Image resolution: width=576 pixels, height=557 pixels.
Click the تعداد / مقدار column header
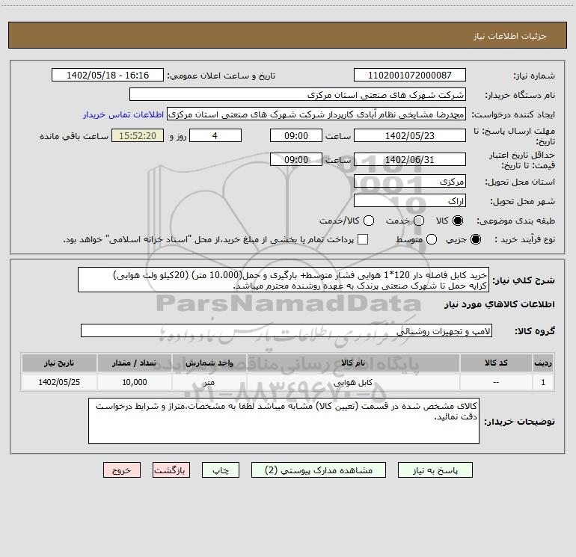(135, 363)
